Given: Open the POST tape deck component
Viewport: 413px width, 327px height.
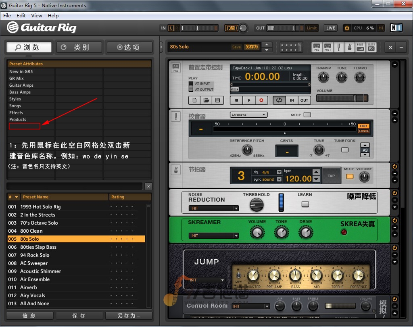Looking at the screenshot, I should [327, 48].
